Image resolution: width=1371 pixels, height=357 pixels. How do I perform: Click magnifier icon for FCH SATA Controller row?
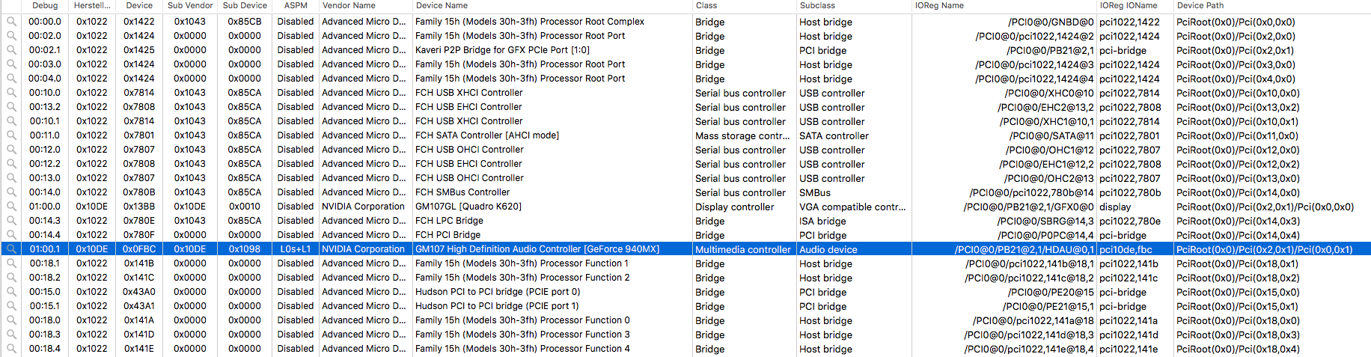point(11,135)
